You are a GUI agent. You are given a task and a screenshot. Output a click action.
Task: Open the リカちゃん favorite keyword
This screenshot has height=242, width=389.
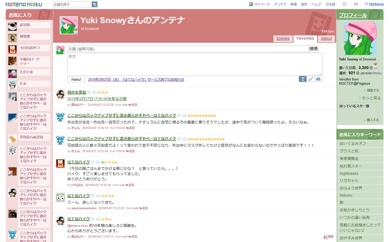[x=349, y=181]
